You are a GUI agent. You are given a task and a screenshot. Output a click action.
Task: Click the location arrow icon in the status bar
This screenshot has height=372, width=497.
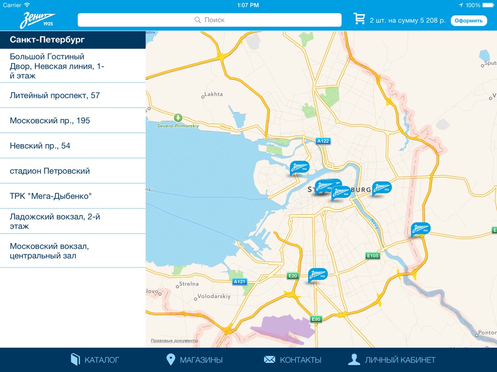461,5
